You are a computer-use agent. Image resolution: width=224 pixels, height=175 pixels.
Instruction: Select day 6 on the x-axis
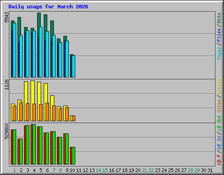47,170
